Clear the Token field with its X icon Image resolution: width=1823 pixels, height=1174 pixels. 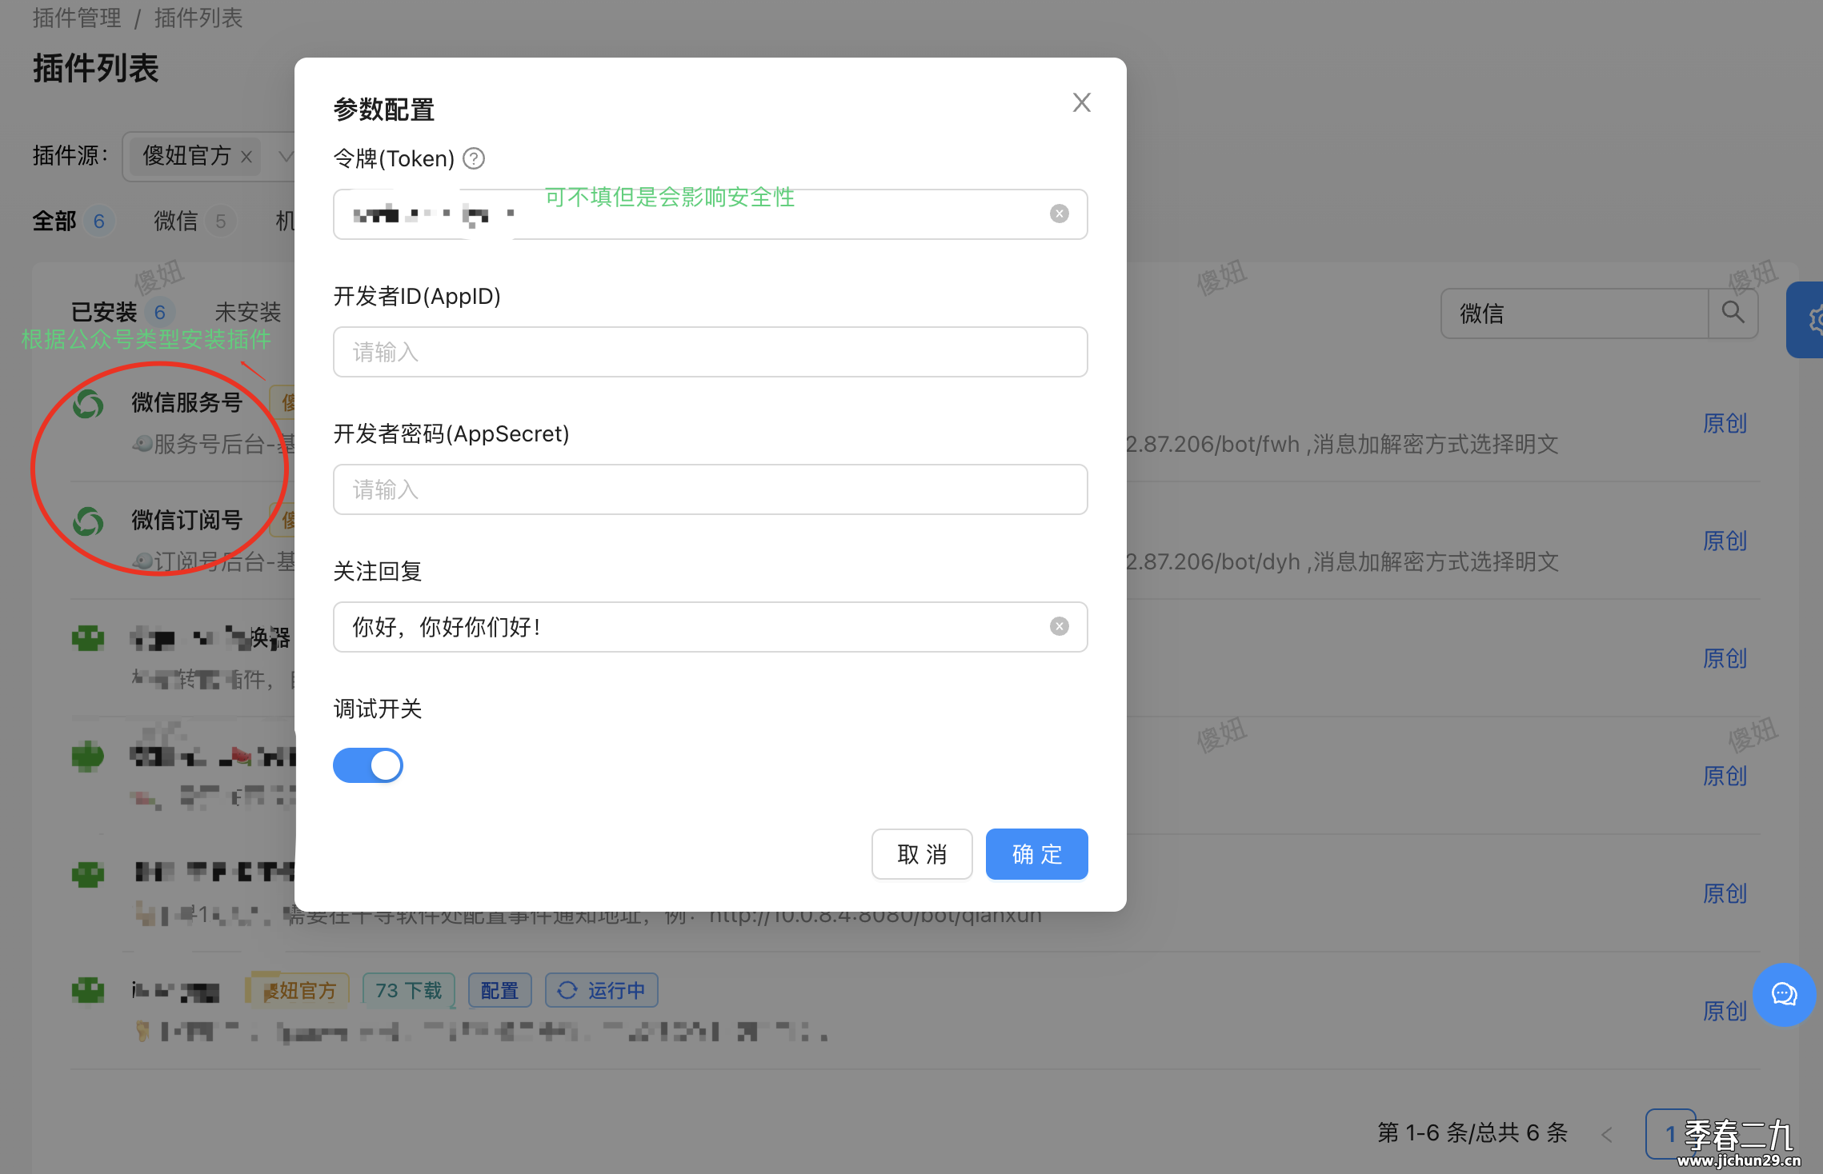[1059, 214]
